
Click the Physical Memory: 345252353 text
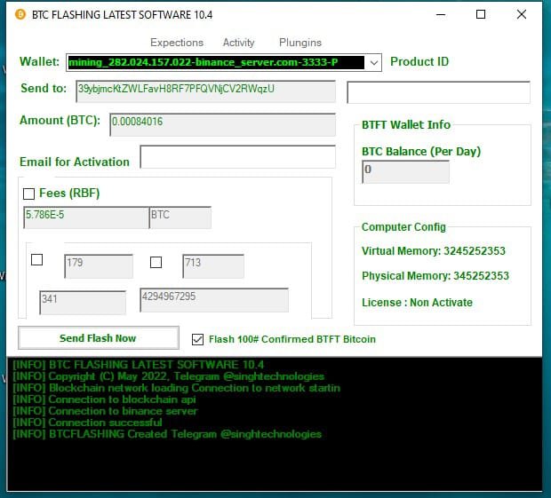(435, 276)
